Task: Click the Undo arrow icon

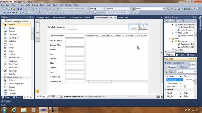Action: pyautogui.click(x=37, y=9)
